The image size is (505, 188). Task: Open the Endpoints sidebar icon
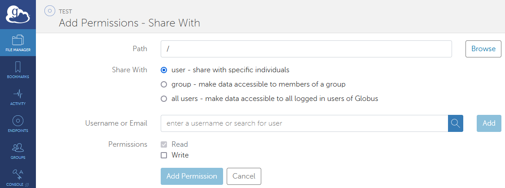pyautogui.click(x=18, y=124)
